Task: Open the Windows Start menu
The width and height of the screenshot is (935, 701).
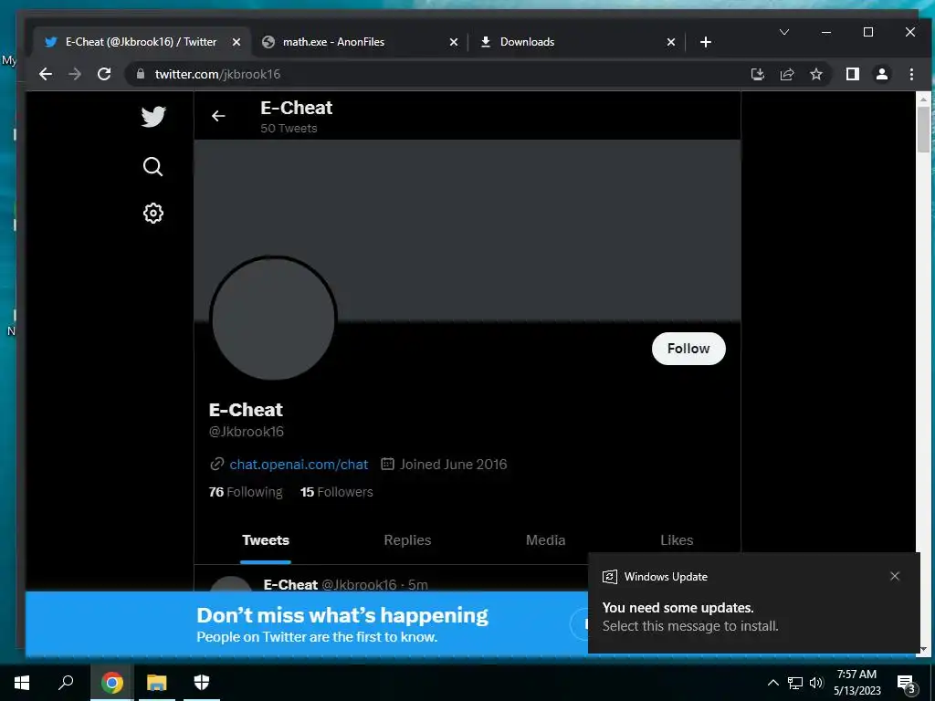Action: (22, 683)
